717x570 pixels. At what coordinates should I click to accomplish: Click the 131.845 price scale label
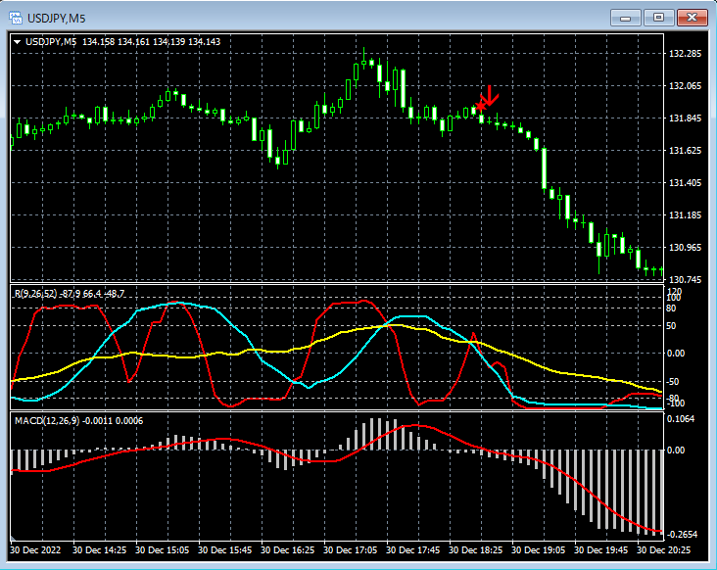[x=685, y=119]
